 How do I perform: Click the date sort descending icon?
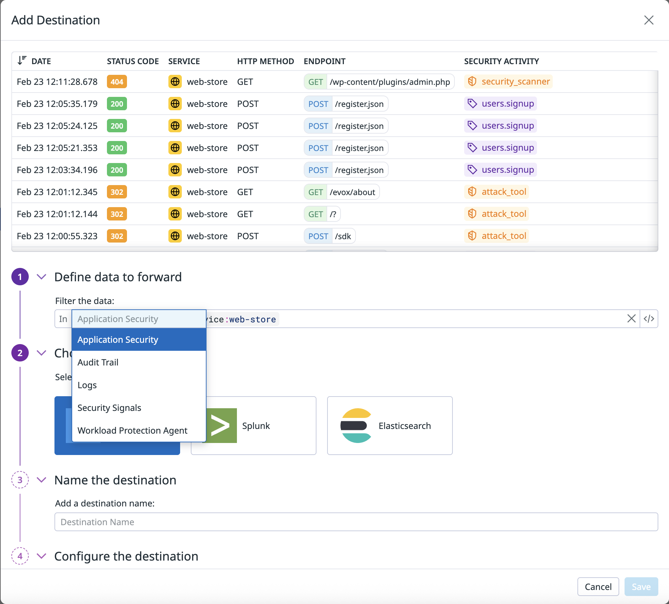[22, 60]
